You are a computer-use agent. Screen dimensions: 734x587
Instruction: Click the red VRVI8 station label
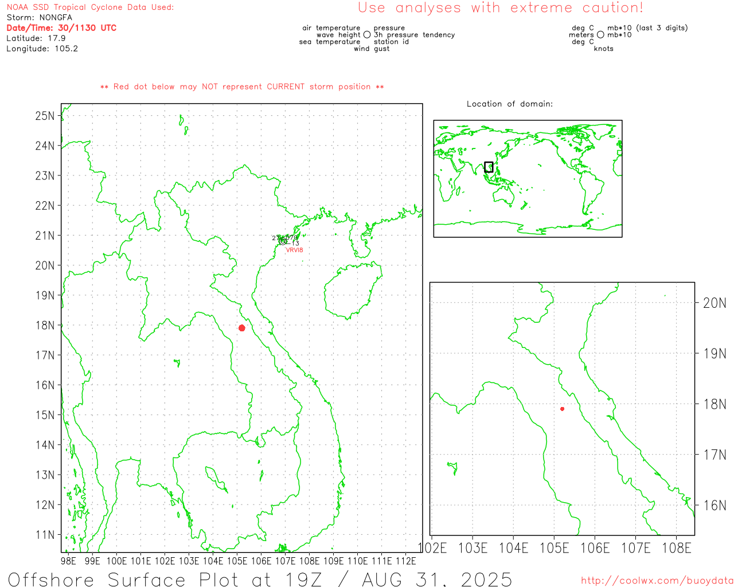294,250
